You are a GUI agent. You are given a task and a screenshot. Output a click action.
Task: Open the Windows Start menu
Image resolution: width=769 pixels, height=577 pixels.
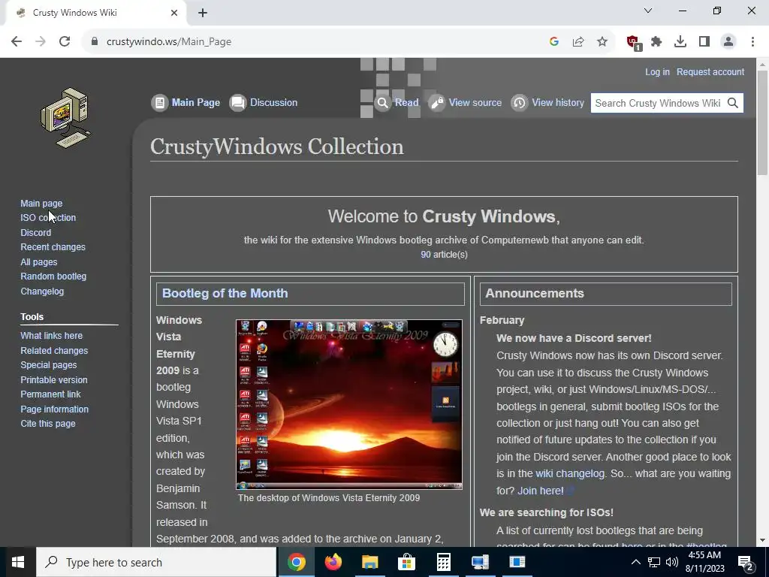[18, 562]
